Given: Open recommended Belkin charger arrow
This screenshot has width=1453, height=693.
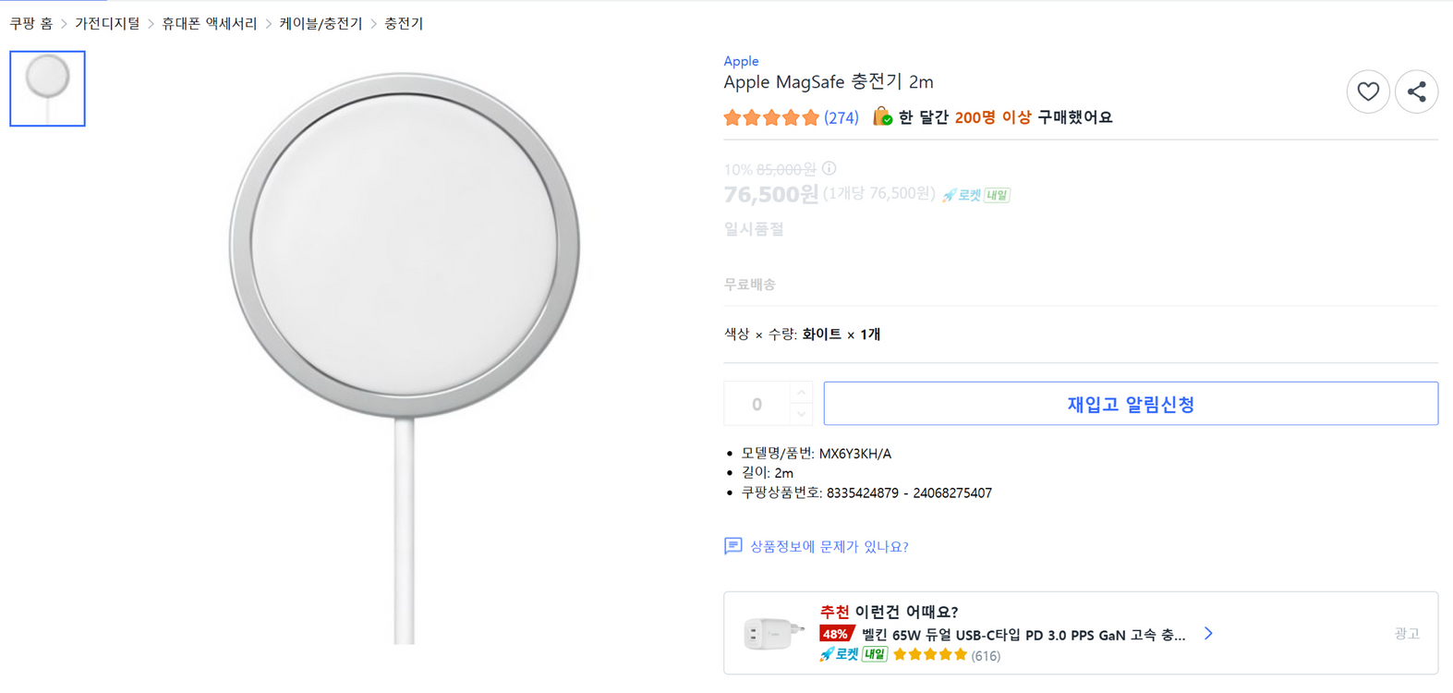Looking at the screenshot, I should click(1208, 633).
